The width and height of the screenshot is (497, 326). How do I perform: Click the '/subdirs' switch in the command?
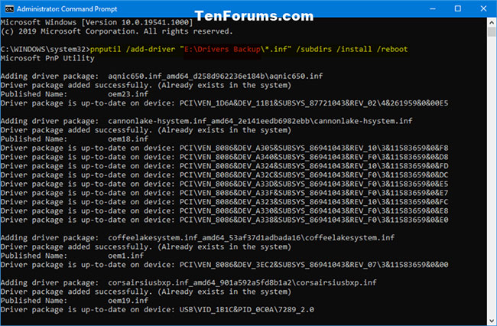(313, 49)
